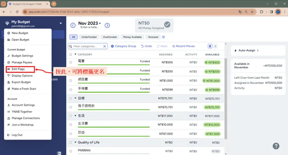The width and height of the screenshot is (288, 155).
Task: Open a new browser tab
Action: click(x=54, y=4)
